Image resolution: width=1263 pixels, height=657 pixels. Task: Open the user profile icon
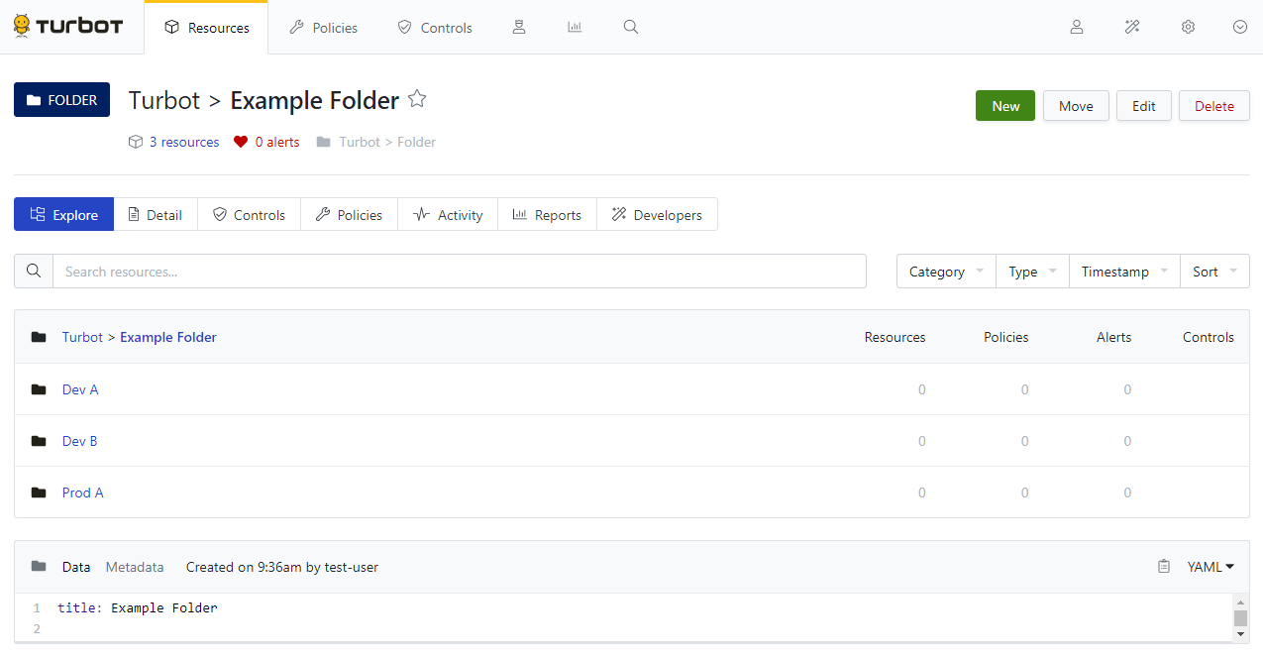(1077, 27)
